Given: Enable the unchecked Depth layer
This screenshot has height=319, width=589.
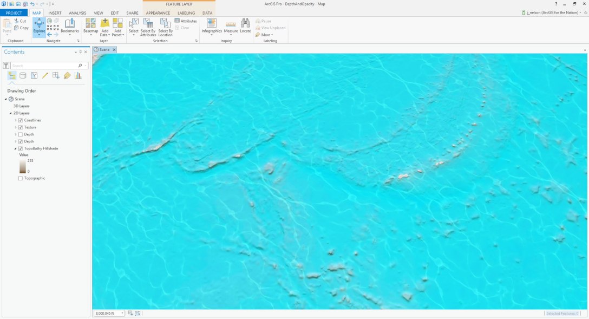Looking at the screenshot, I should [x=19, y=134].
